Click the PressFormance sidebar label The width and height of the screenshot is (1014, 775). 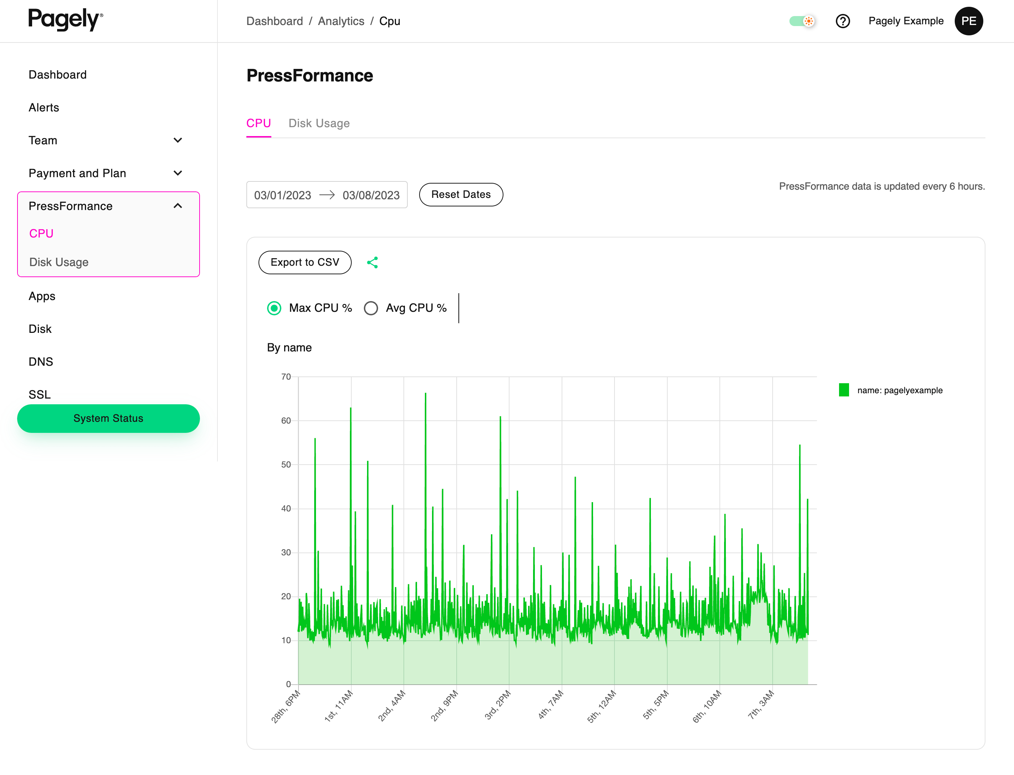(71, 206)
